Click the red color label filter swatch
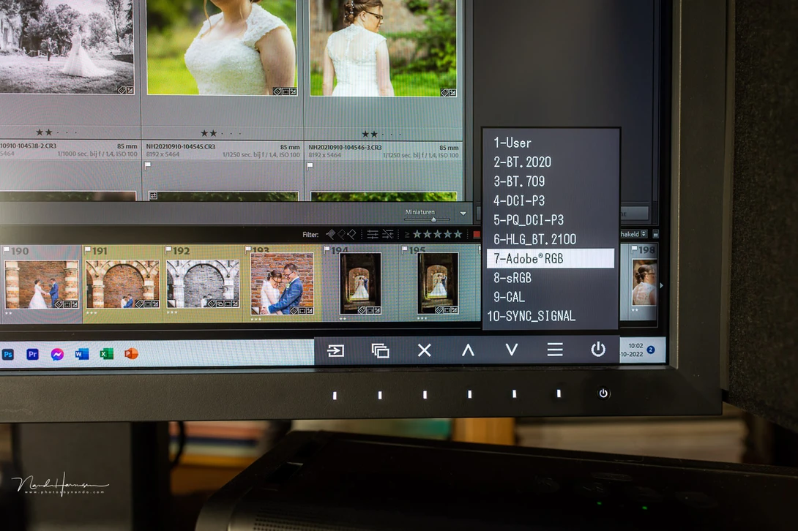Viewport: 798px width, 531px height. click(x=477, y=235)
